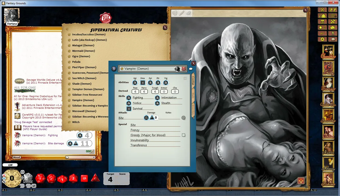Open the Items sidebar button
The height and width of the screenshot is (196, 340).
328,131
